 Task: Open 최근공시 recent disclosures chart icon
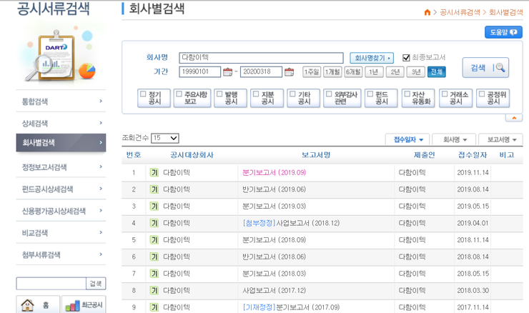coord(84,305)
